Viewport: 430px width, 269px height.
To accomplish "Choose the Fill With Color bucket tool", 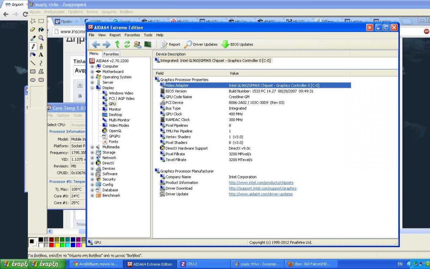I will tap(41, 29).
